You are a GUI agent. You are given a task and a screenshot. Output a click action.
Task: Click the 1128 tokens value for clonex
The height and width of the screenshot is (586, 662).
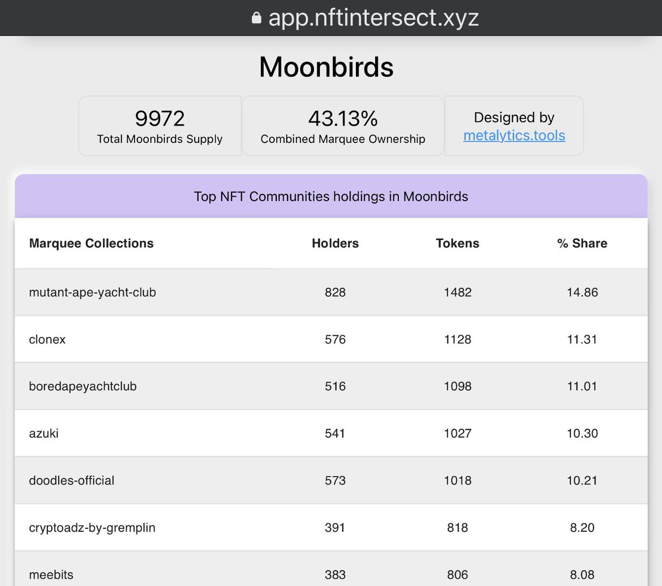(x=457, y=339)
